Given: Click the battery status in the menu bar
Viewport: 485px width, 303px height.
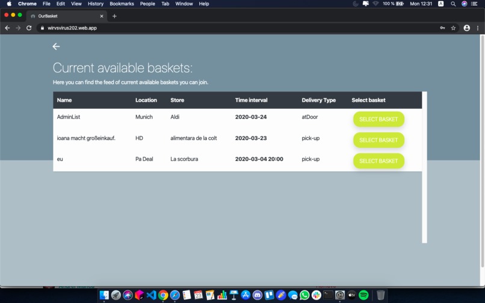Looking at the screenshot, I should pyautogui.click(x=393, y=4).
